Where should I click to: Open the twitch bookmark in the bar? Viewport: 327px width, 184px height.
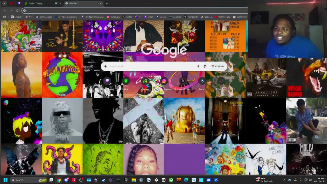pyautogui.click(x=149, y=17)
